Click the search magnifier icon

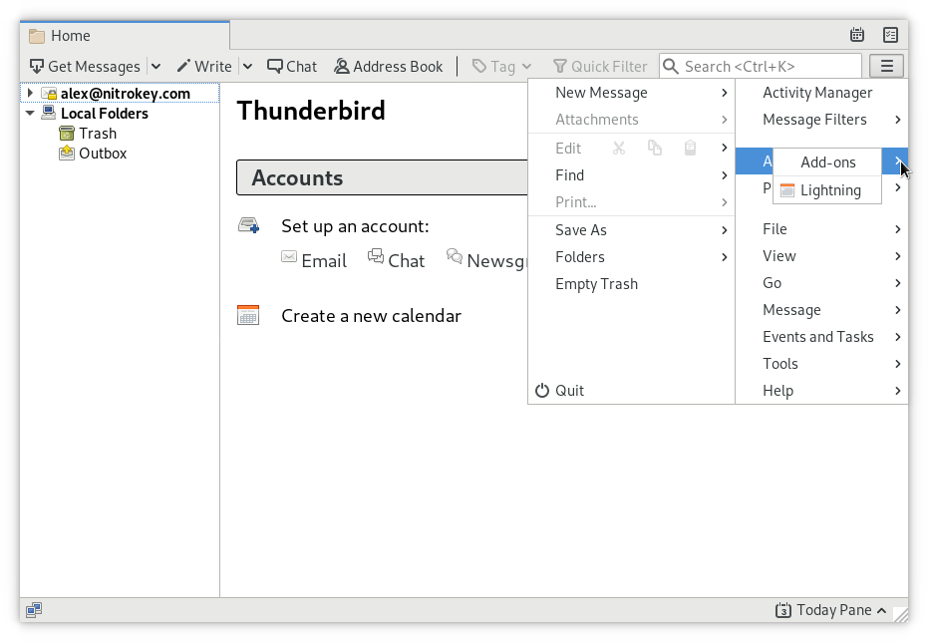[x=671, y=66]
